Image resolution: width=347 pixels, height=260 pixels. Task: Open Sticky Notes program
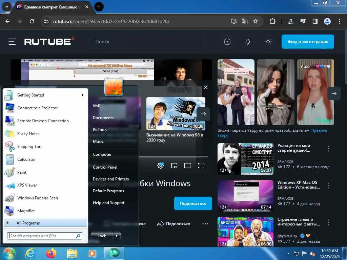click(45, 133)
